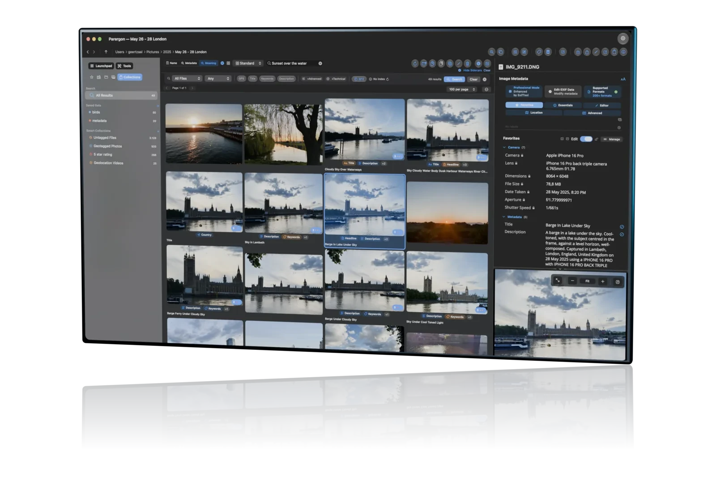The image size is (716, 477).
Task: Add a new Saved Set with the plus
Action: click(x=158, y=106)
